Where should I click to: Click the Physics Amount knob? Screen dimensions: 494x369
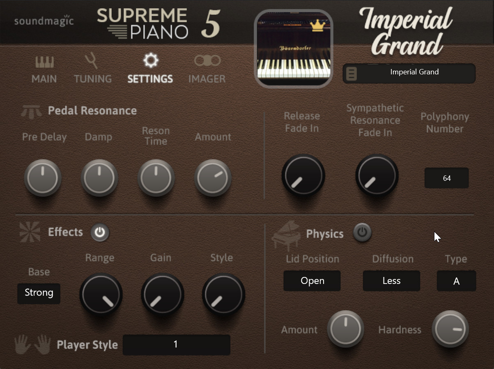tap(346, 329)
